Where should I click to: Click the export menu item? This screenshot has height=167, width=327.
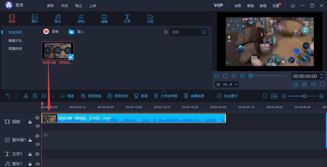coord(79,6)
